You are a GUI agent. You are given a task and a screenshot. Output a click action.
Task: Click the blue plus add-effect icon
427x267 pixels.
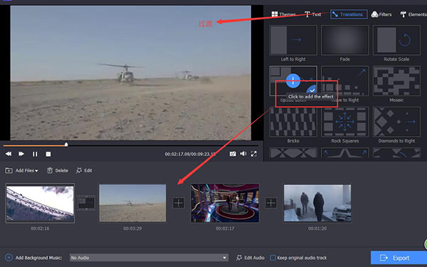click(x=293, y=80)
